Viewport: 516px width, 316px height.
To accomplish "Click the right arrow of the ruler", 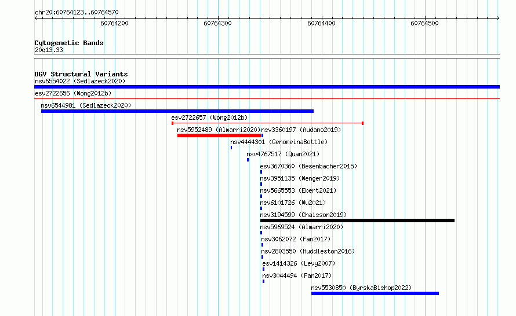I will click(498, 19).
